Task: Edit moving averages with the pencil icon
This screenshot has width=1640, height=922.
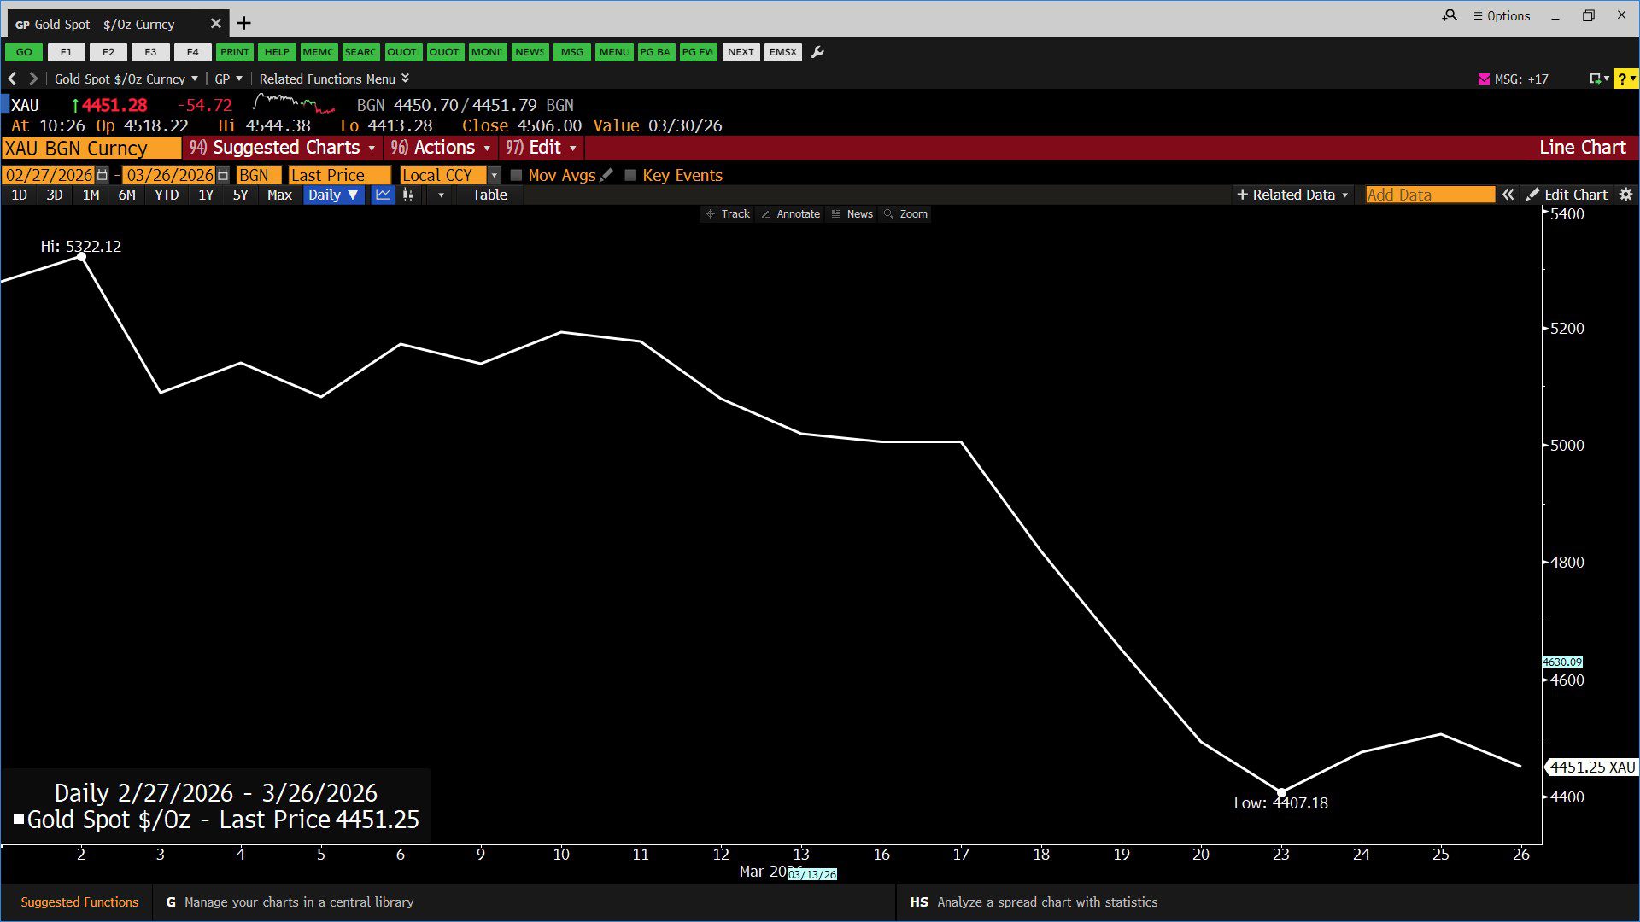Action: pyautogui.click(x=606, y=175)
